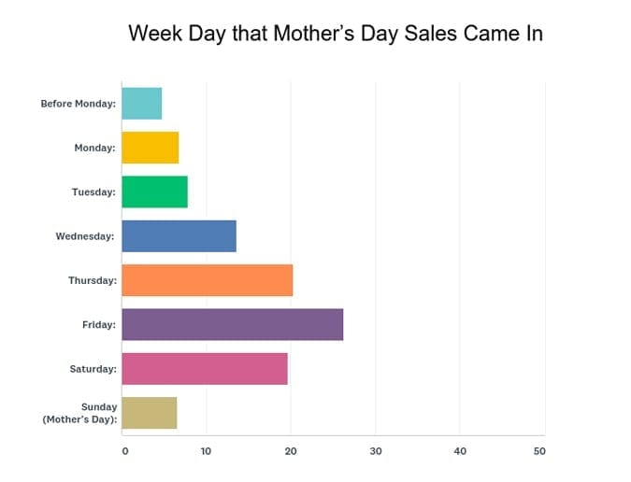
Task: Select the teal Before Monday bar
Action: pos(141,103)
